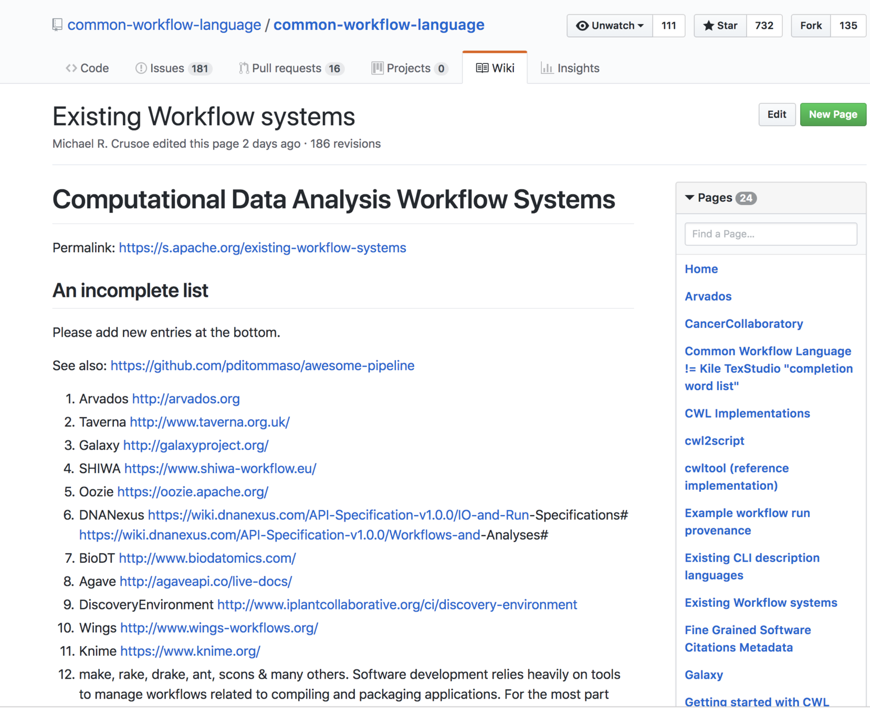The height and width of the screenshot is (708, 870).
Task: Open the Arvados wiki page in sidebar
Action: [x=708, y=296]
